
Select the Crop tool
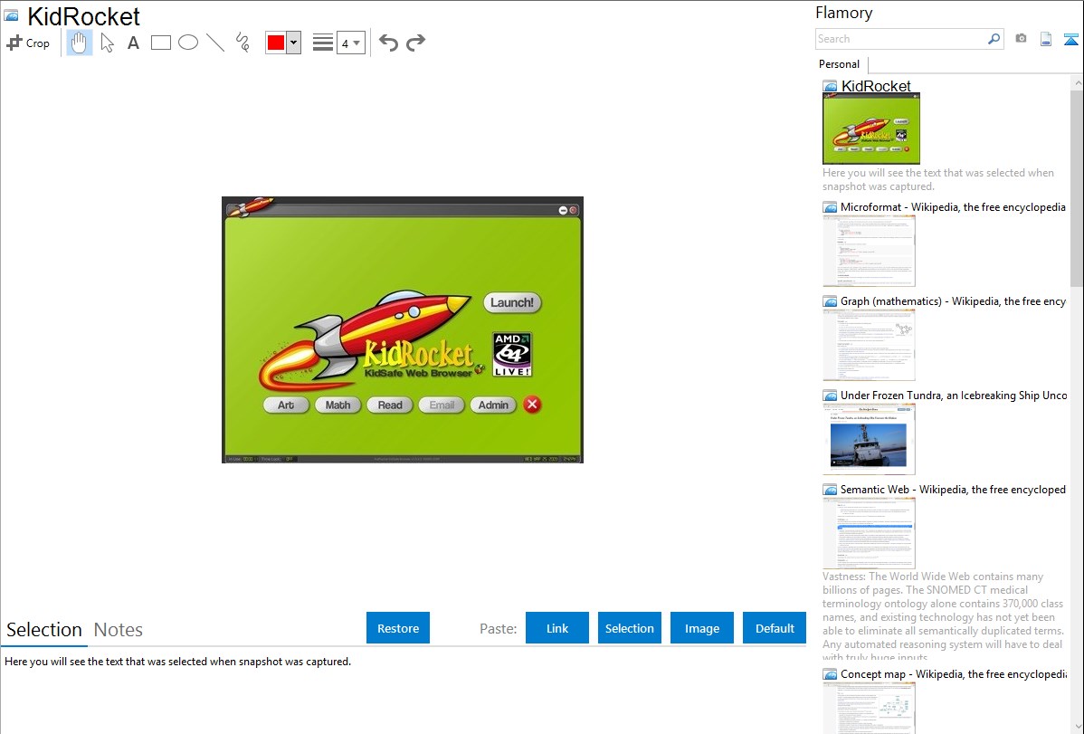[28, 43]
